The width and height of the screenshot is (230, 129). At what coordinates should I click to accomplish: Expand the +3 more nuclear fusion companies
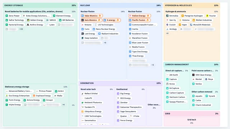[153, 65]
